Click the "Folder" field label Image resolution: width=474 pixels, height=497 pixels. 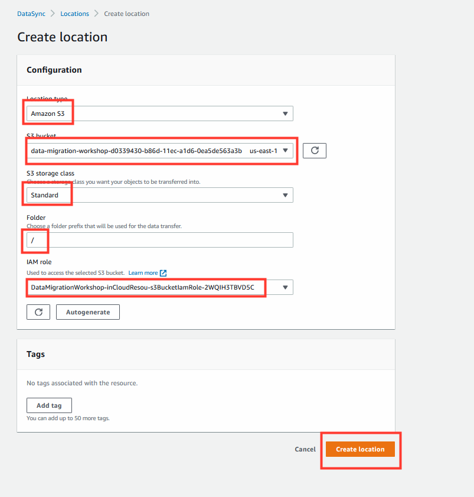point(36,217)
